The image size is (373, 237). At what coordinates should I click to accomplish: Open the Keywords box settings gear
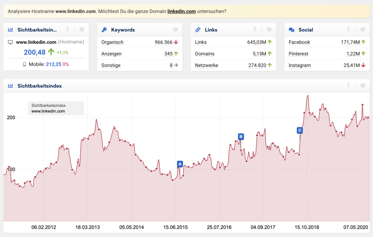click(x=175, y=30)
